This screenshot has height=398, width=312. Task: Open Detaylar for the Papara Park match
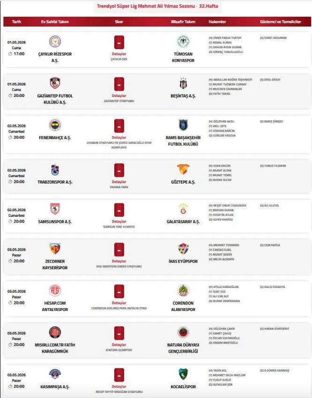click(119, 182)
